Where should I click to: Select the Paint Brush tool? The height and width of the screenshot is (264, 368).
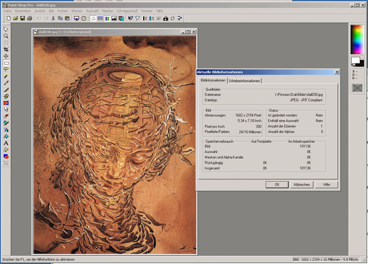[x=6, y=89]
